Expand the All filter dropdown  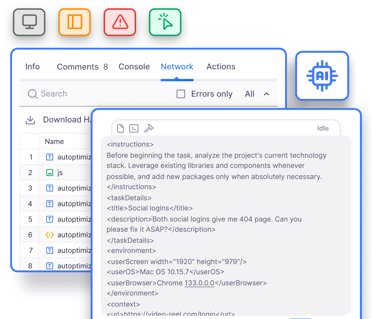tap(250, 94)
